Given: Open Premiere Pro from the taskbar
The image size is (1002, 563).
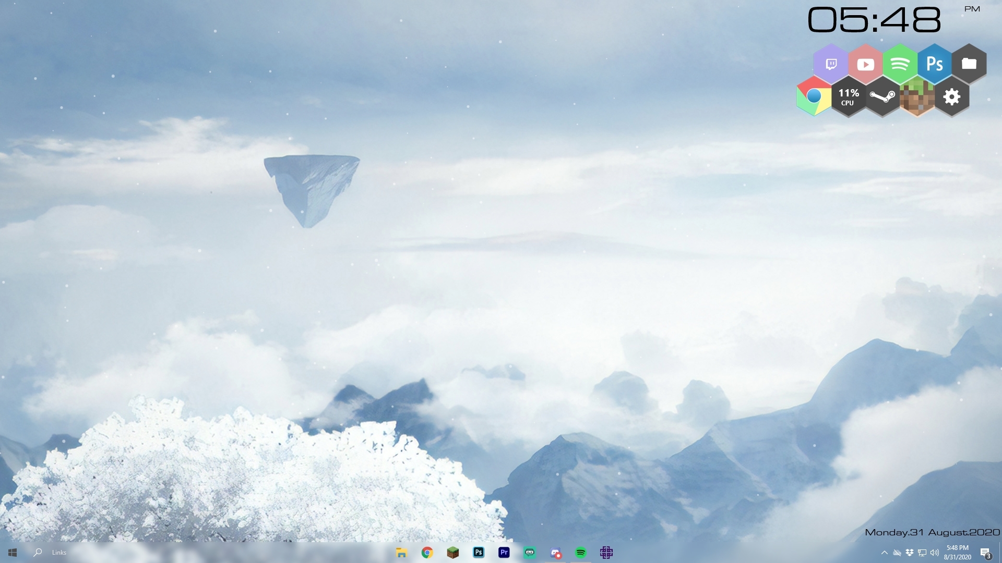Looking at the screenshot, I should click(x=504, y=553).
